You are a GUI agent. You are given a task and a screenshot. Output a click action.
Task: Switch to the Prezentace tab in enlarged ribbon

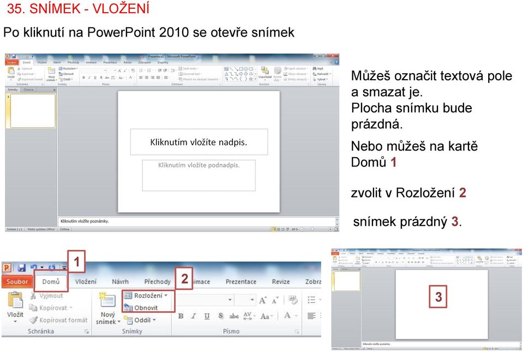[241, 282]
